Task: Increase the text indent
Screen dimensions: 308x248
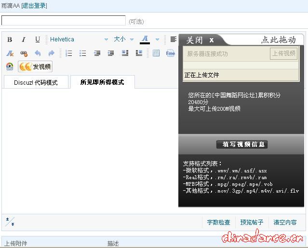Action: tap(111, 53)
